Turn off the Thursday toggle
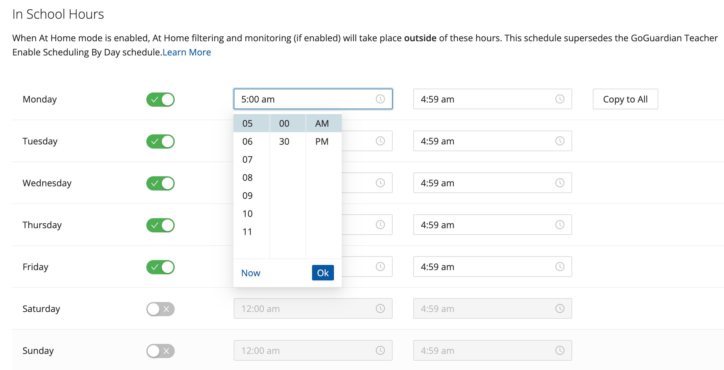724x370 pixels. click(x=161, y=225)
